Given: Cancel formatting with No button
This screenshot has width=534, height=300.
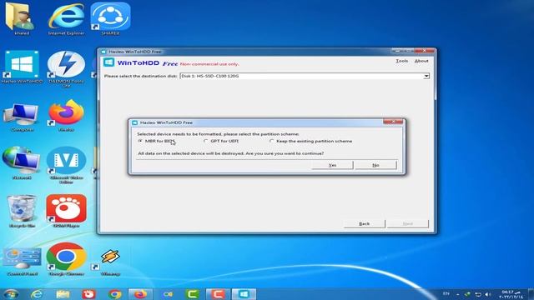Looking at the screenshot, I should pyautogui.click(x=375, y=165).
